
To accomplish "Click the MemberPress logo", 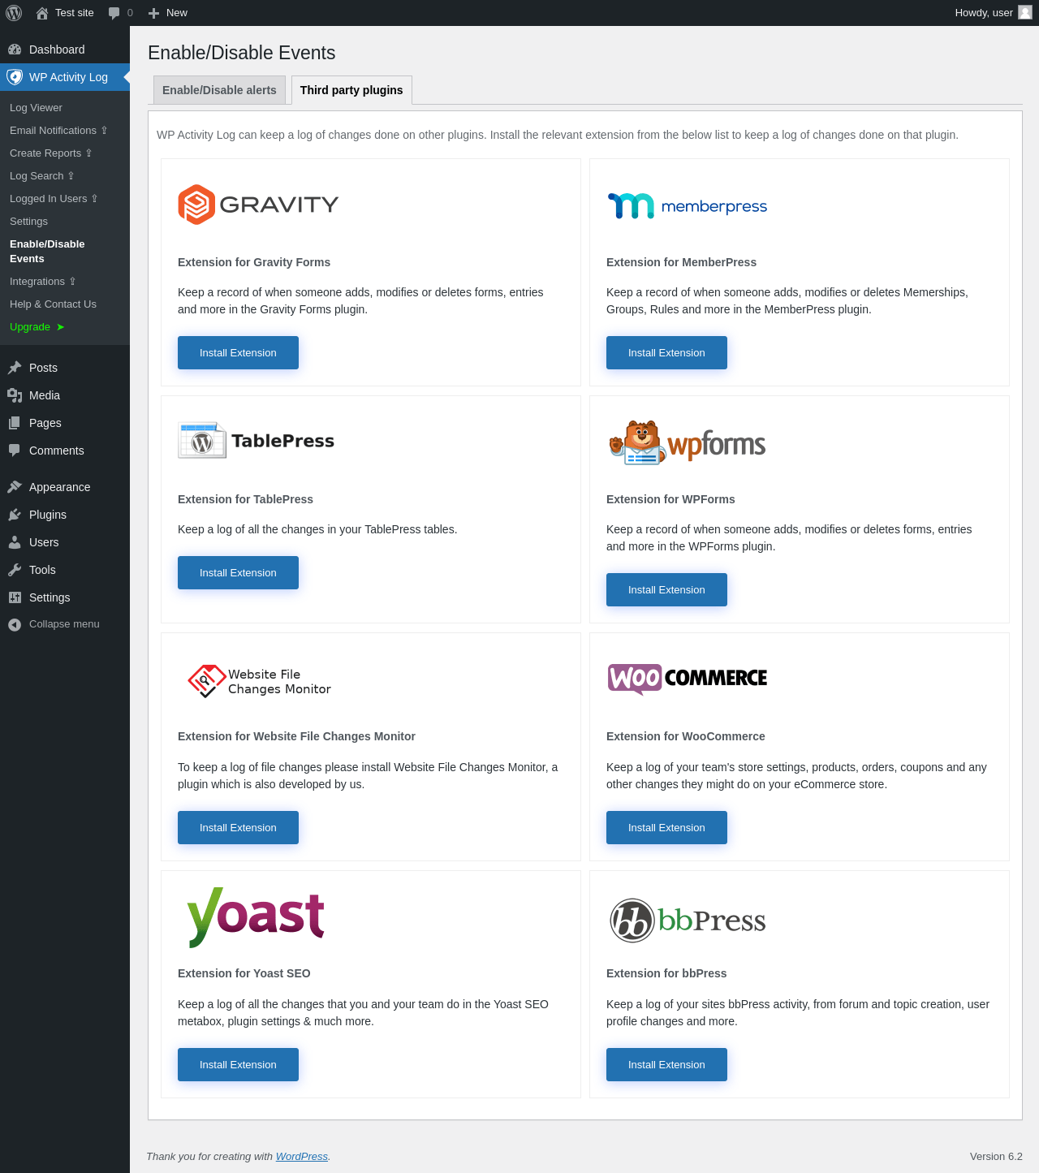I will pyautogui.click(x=687, y=206).
